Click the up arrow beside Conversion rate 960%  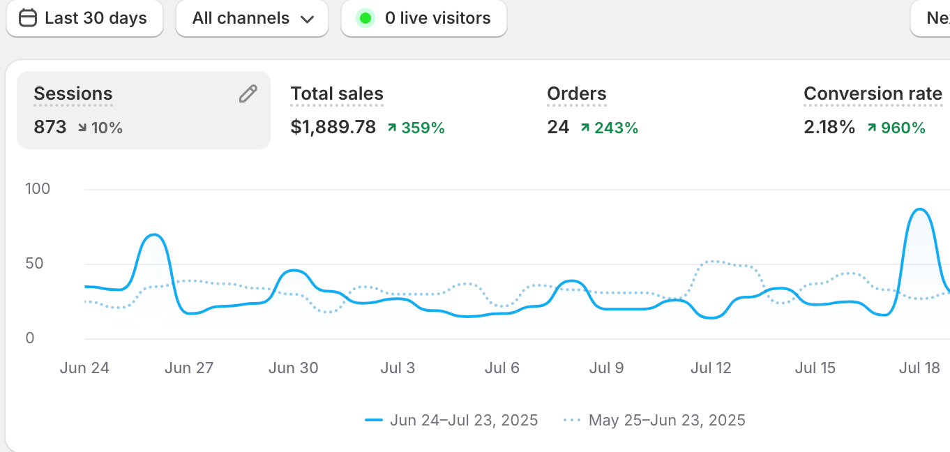[872, 128]
